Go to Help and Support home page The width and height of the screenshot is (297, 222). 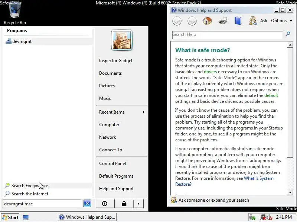point(208,21)
